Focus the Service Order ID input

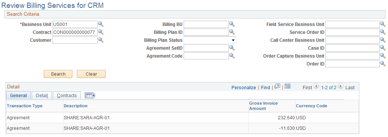pos(353,32)
